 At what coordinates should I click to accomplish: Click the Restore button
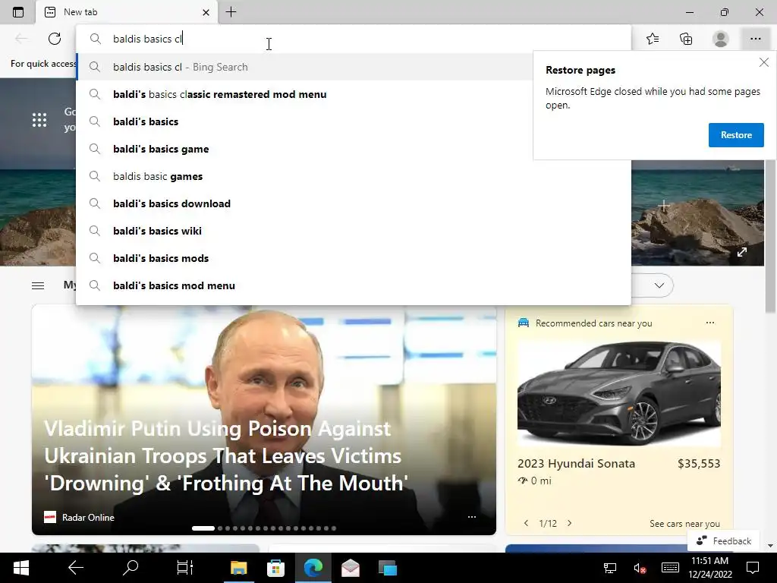(736, 135)
